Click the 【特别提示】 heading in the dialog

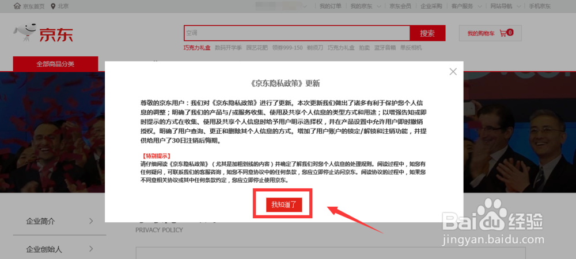coord(156,156)
